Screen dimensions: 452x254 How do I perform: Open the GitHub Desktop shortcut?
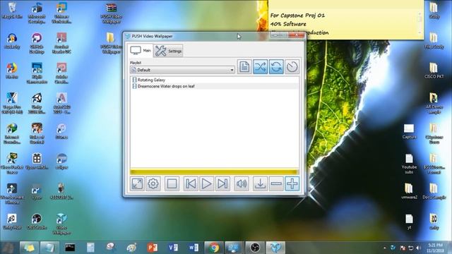37,43
